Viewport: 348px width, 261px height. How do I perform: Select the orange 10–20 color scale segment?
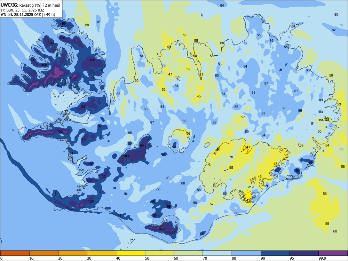44,253
